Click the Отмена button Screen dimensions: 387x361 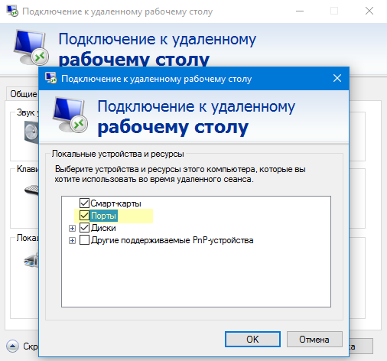point(314,339)
